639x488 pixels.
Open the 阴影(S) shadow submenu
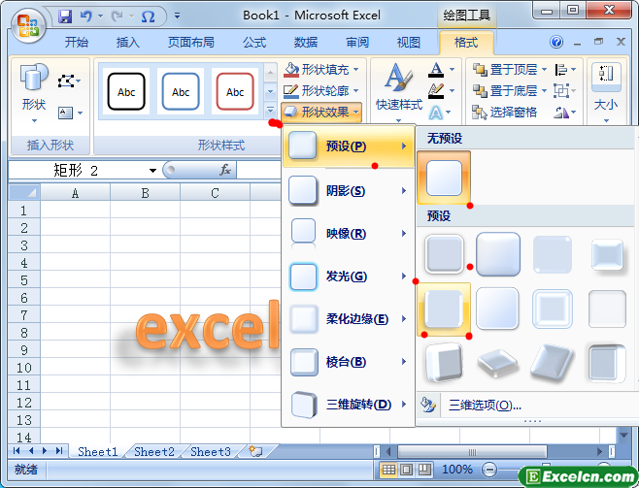pos(349,190)
